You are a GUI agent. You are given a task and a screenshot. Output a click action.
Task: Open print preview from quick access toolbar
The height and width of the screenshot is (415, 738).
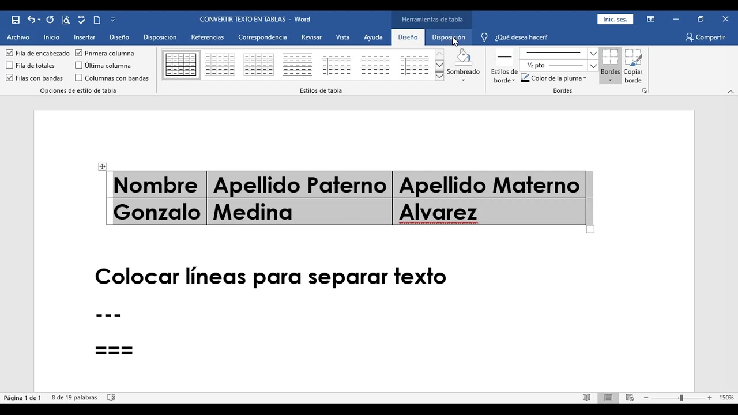click(66, 20)
